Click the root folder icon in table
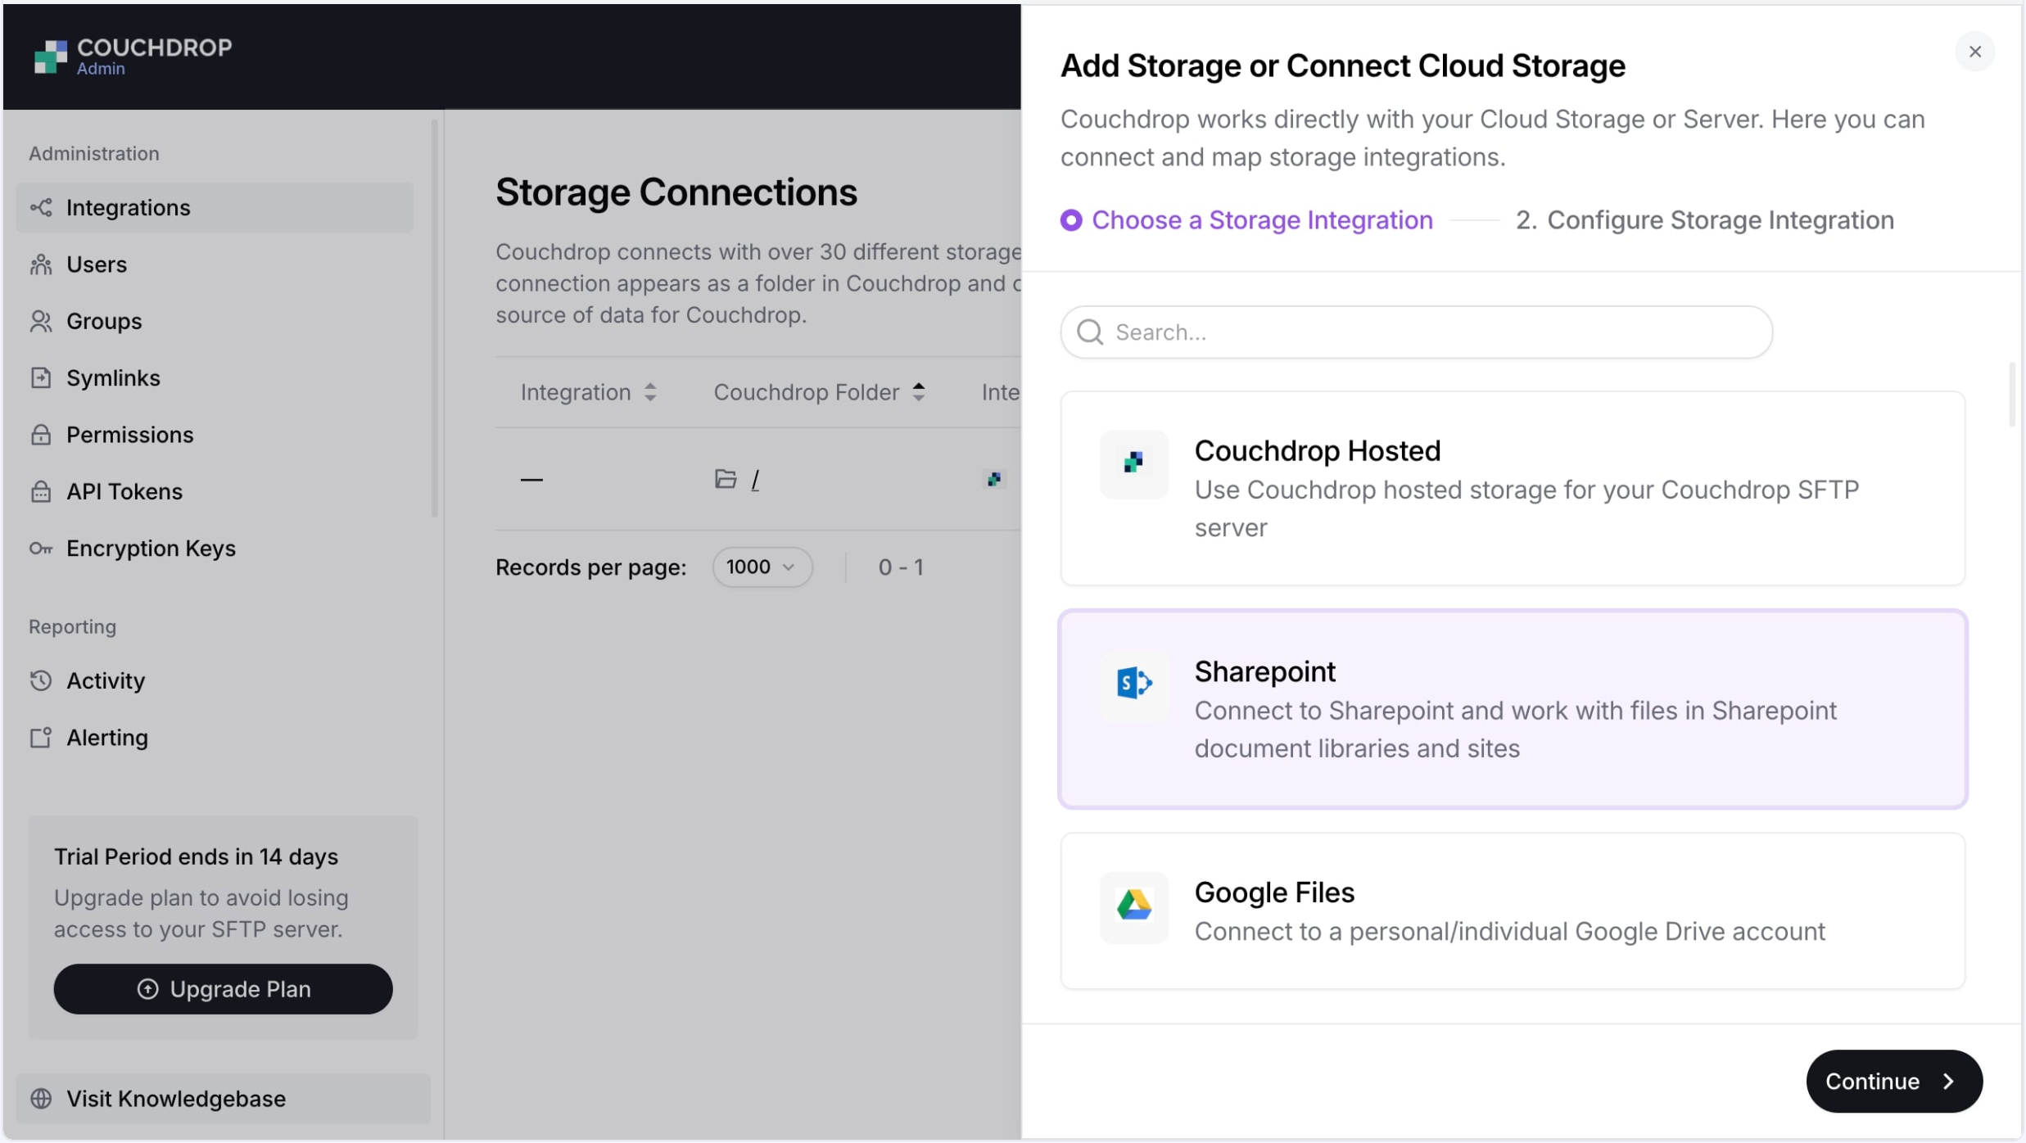 [x=726, y=479]
